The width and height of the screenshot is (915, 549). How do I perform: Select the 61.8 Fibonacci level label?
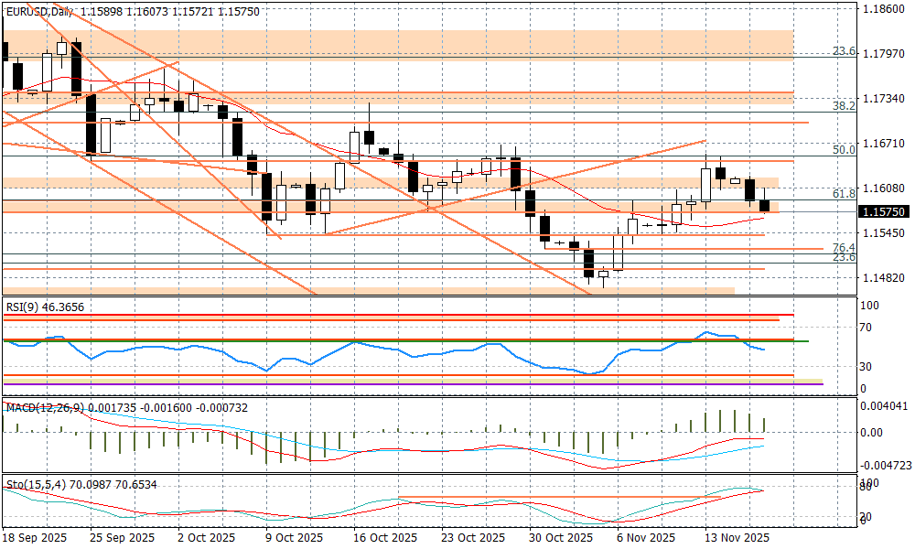(x=843, y=194)
